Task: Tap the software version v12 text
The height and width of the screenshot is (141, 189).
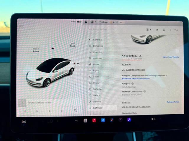Action: click(136, 107)
